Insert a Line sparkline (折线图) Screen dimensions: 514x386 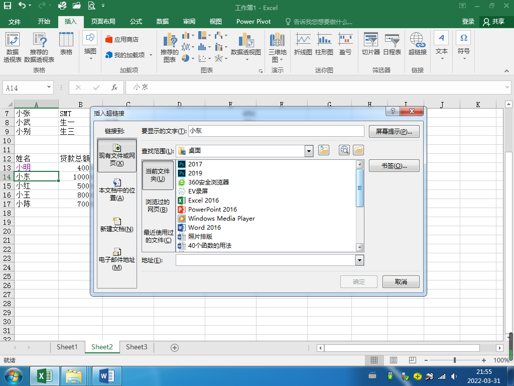pyautogui.click(x=303, y=44)
